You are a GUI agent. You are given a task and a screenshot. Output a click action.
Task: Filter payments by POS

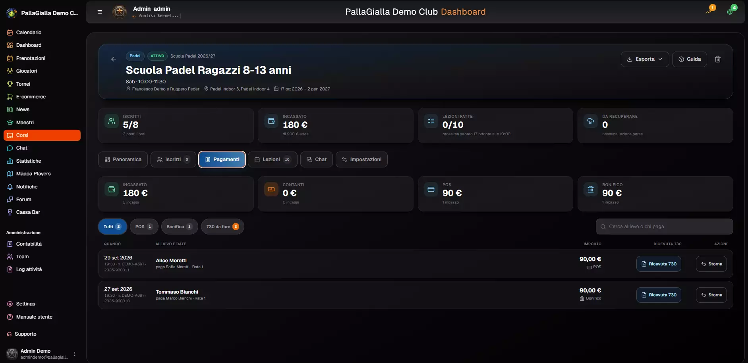coord(144,227)
